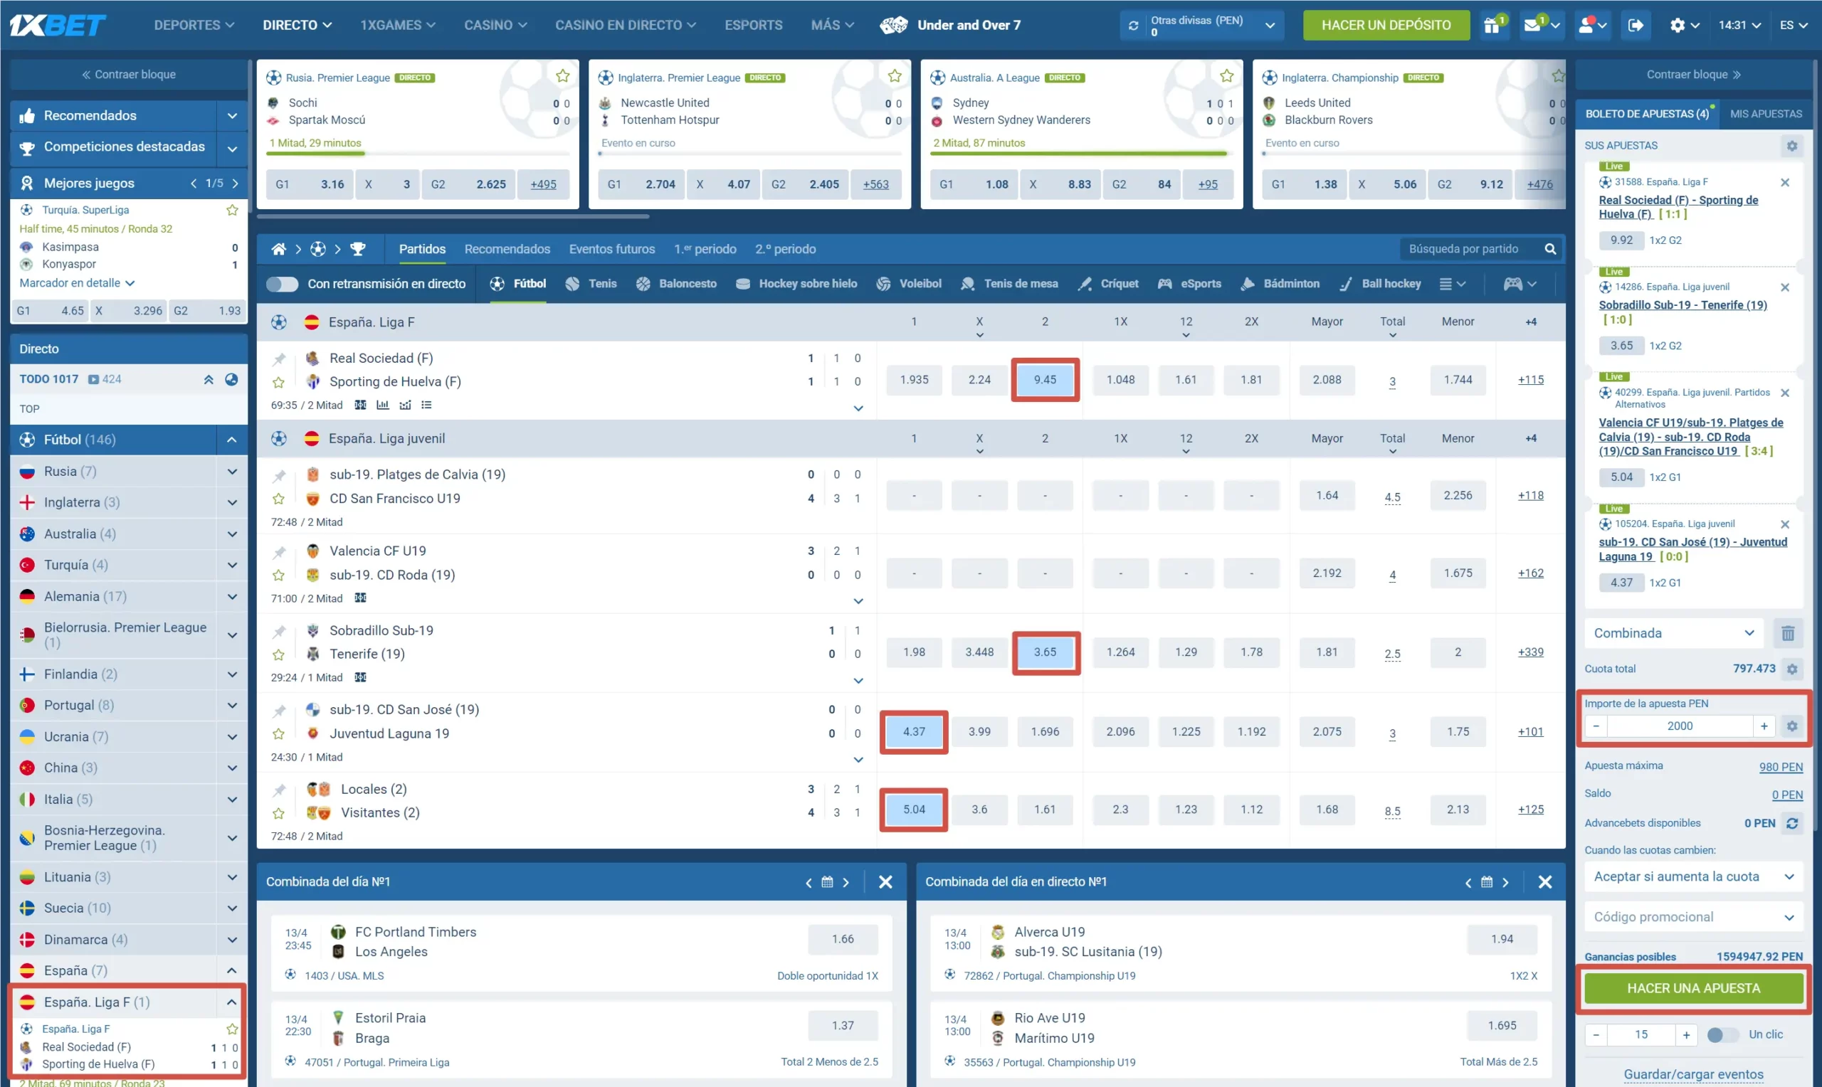
Task: Click HACER UN DEPÓSITO button
Action: coord(1386,25)
